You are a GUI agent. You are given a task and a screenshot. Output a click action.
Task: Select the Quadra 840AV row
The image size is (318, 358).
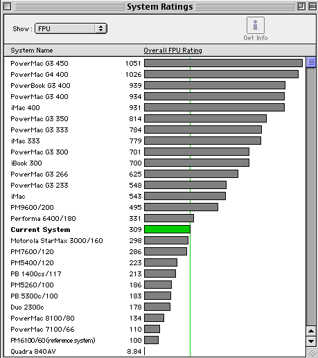click(x=154, y=351)
